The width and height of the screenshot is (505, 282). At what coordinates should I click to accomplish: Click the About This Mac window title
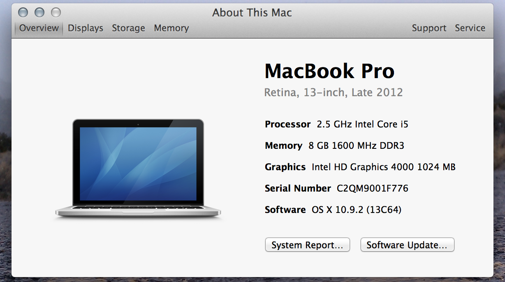pos(252,13)
